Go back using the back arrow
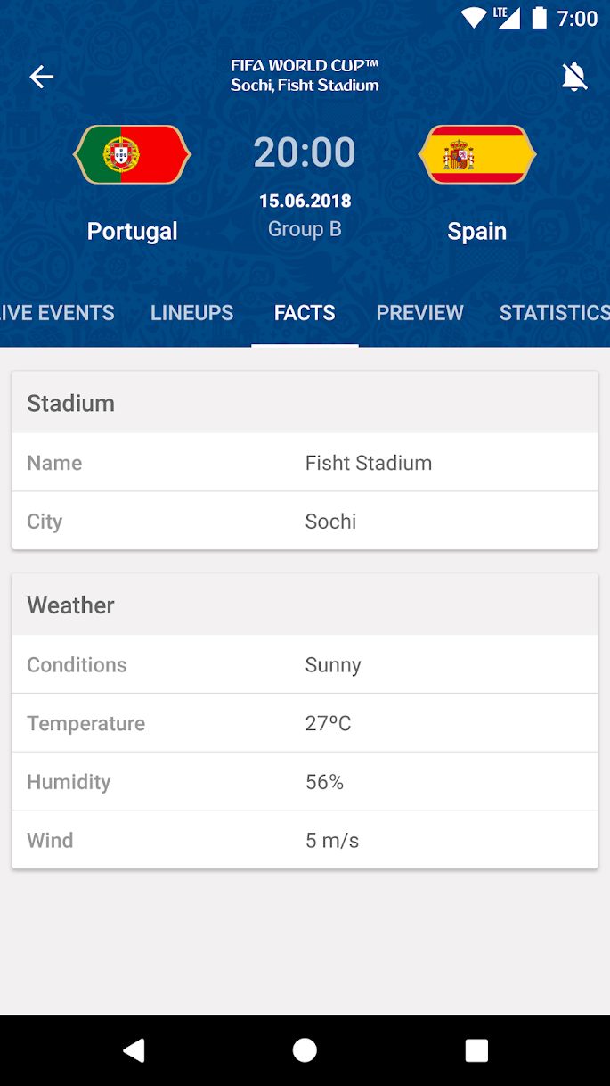This screenshot has width=610, height=1086. tap(41, 77)
